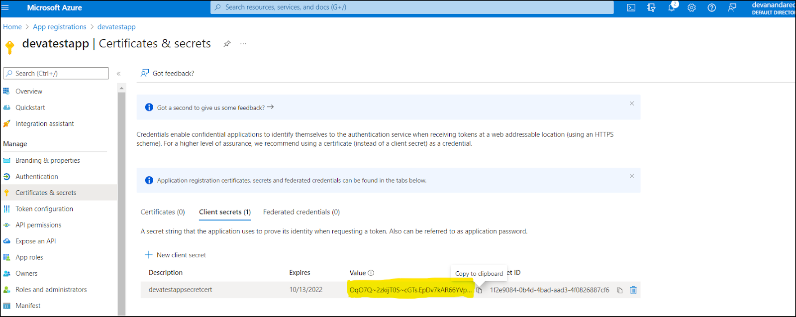Open Directories and subscriptions filter icon
Image resolution: width=796 pixels, height=317 pixels.
(x=651, y=8)
